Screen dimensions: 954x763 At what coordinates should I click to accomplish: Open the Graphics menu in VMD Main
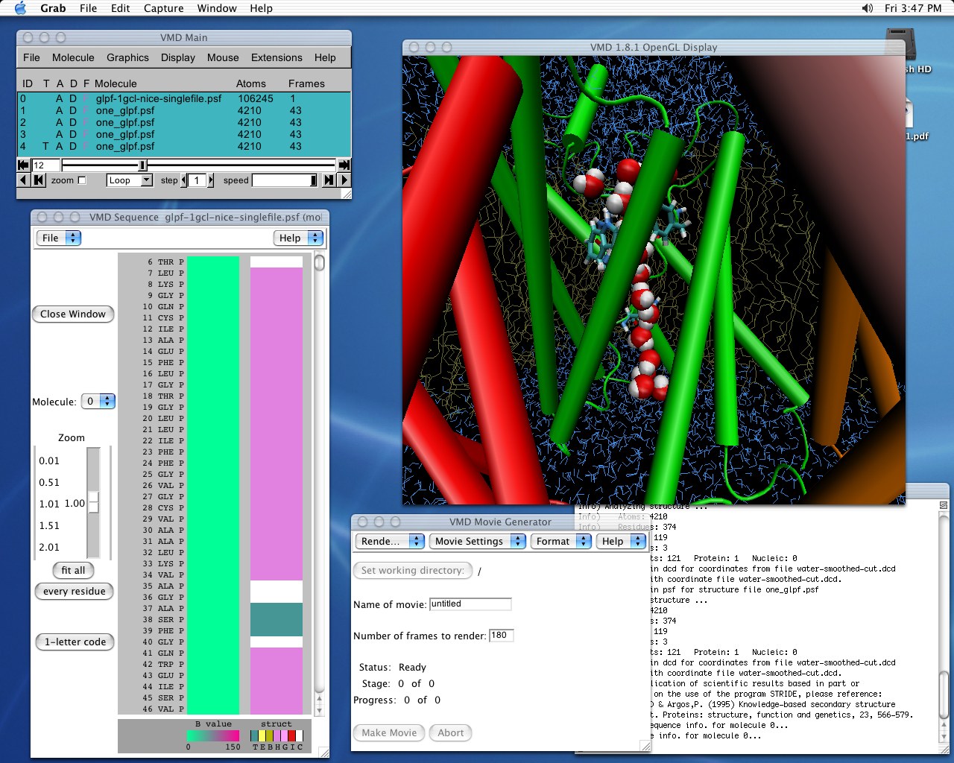point(127,57)
